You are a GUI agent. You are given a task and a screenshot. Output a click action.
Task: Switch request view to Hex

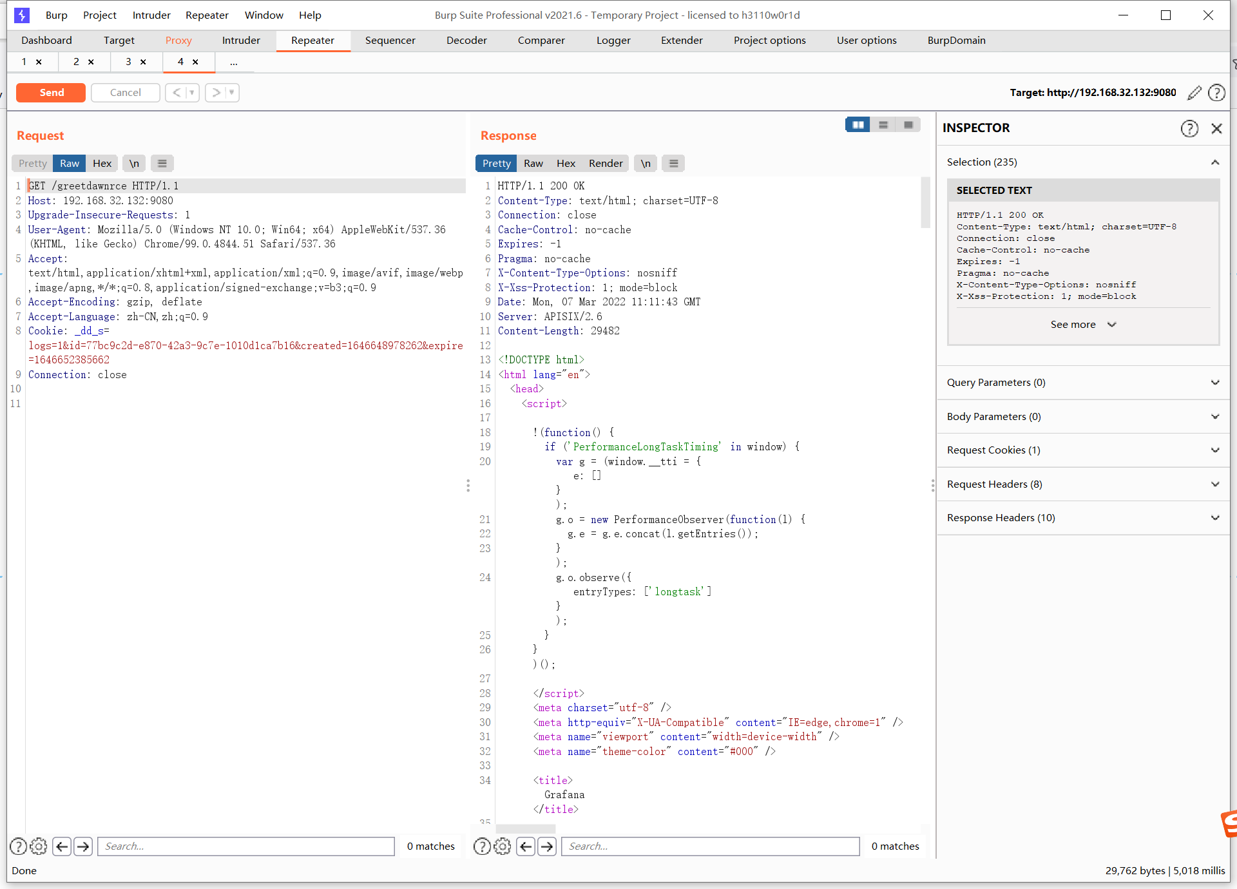point(102,164)
